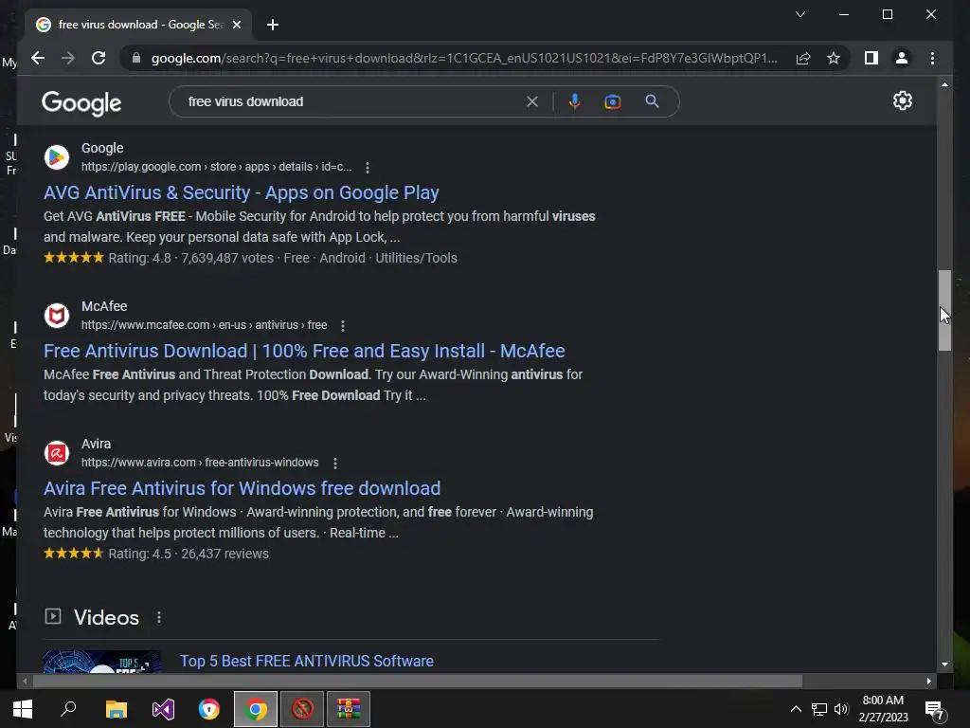Click the AVG Rating: 4.8 text
Viewport: 970px width, 728px height.
pyautogui.click(x=140, y=258)
